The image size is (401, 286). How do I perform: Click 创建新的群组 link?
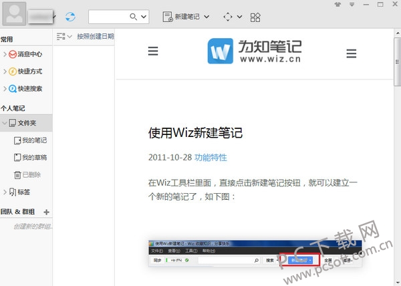tap(33, 227)
